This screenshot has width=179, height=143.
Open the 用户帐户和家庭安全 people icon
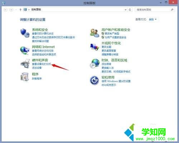point(95,33)
